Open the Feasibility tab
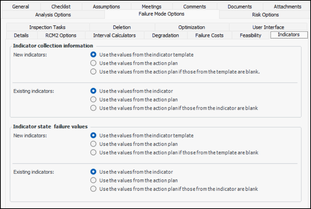 [251, 35]
